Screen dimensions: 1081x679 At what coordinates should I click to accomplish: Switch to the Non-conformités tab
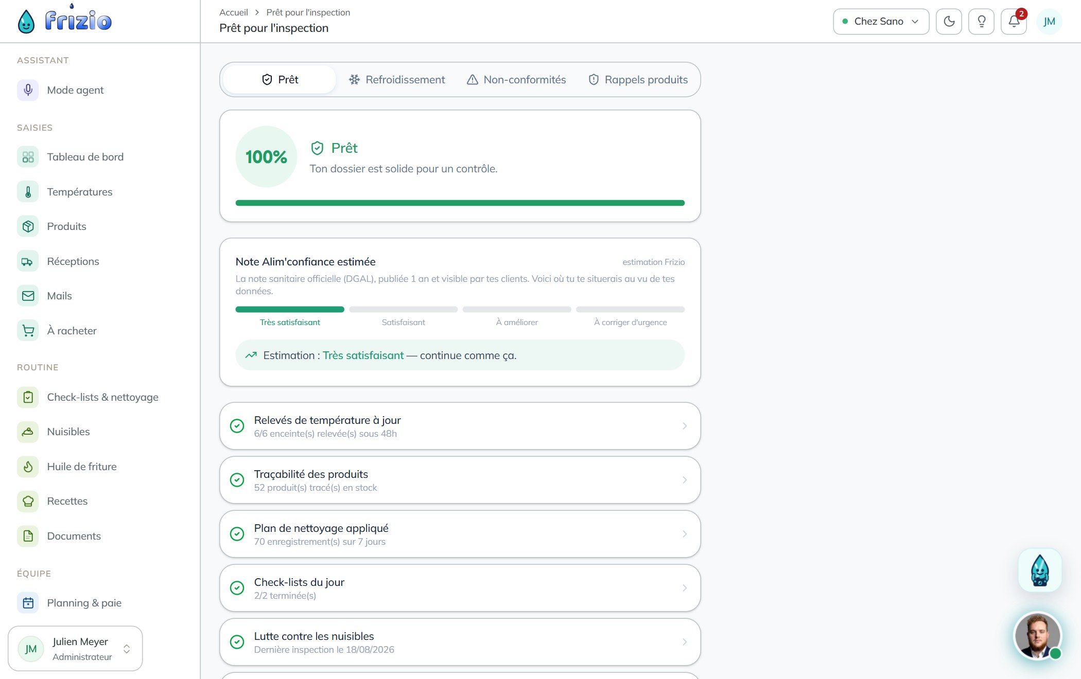516,80
